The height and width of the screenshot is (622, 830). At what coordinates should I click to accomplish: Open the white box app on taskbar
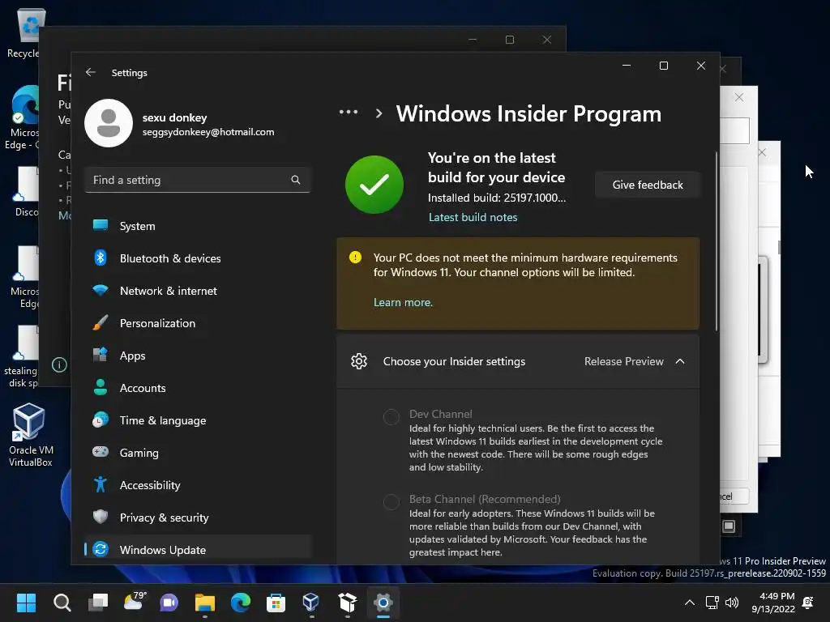tap(347, 603)
